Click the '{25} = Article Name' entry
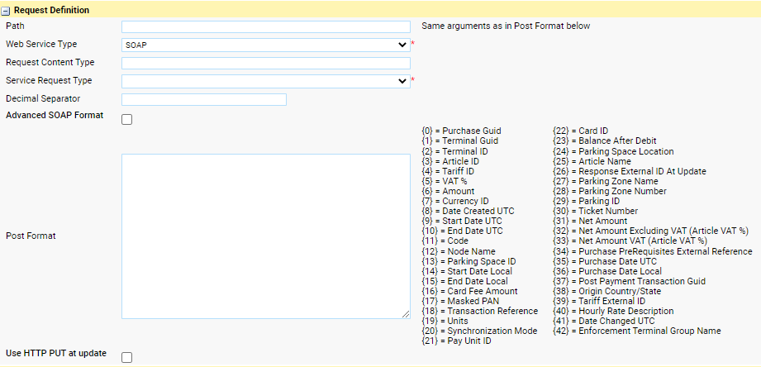The width and height of the screenshot is (761, 367). 592,161
